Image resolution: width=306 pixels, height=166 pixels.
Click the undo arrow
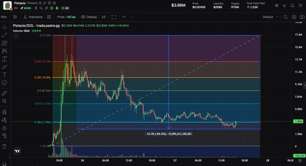pyautogui.click(x=124, y=17)
